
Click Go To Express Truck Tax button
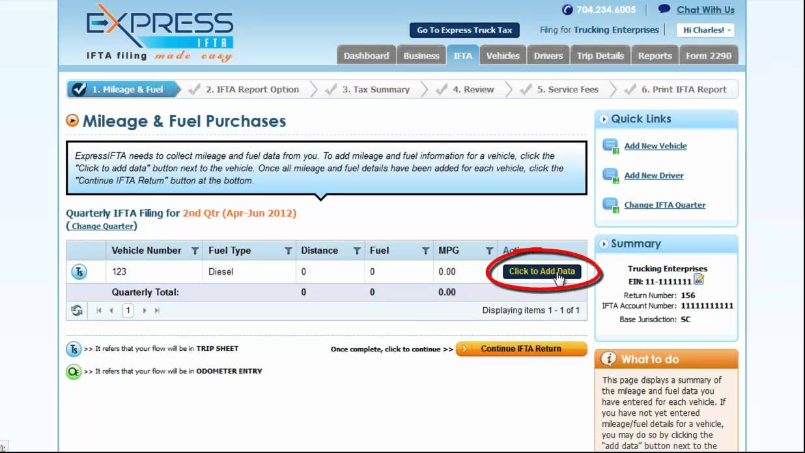(x=464, y=30)
